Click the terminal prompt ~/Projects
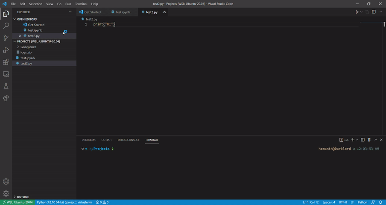This screenshot has height=205, width=386. tap(99, 149)
